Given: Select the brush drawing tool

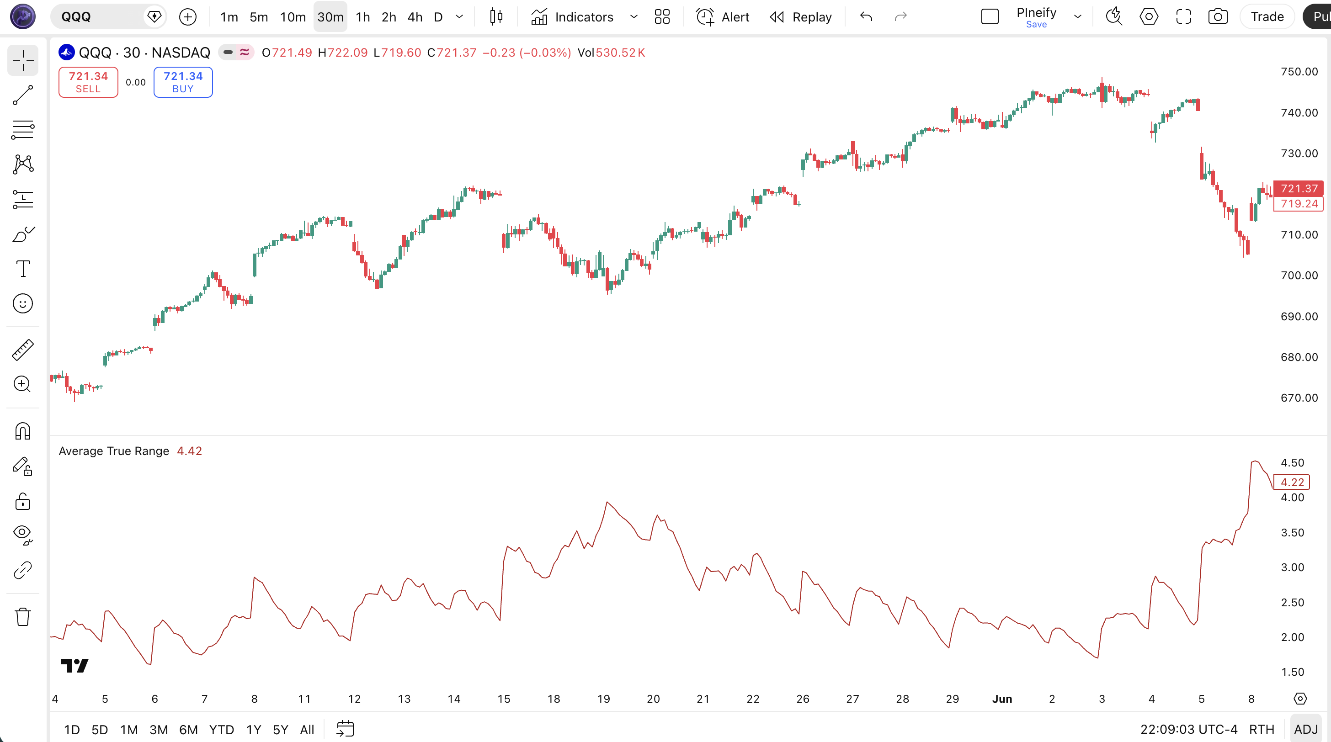Looking at the screenshot, I should click(x=23, y=234).
